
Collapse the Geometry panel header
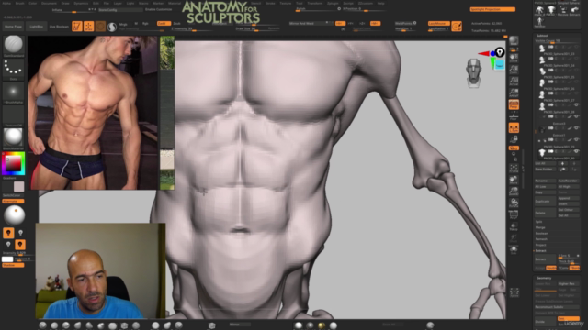[x=544, y=278]
